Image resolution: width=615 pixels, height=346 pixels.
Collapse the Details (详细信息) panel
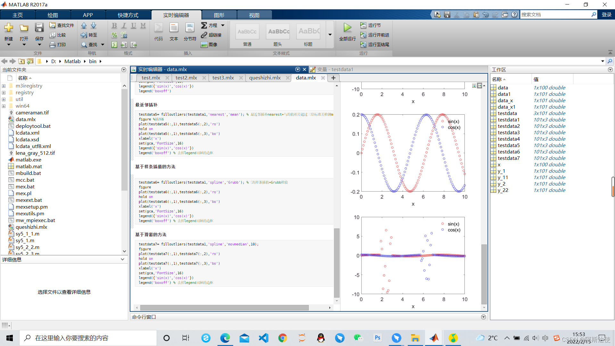coord(122,259)
